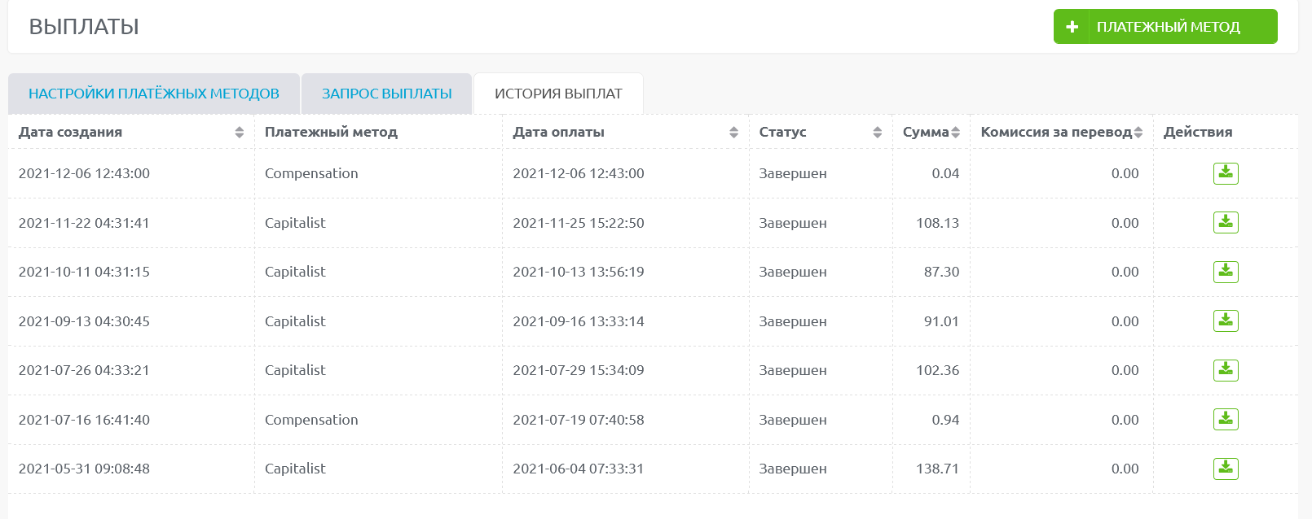Download receipt for the 138.71 payout
Viewport: 1312px width, 519px height.
point(1226,469)
